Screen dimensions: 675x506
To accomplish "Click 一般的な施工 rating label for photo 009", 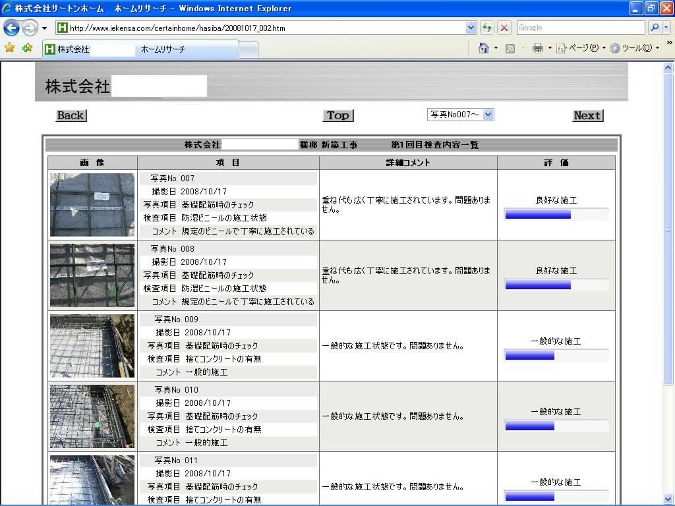I will click(x=556, y=341).
